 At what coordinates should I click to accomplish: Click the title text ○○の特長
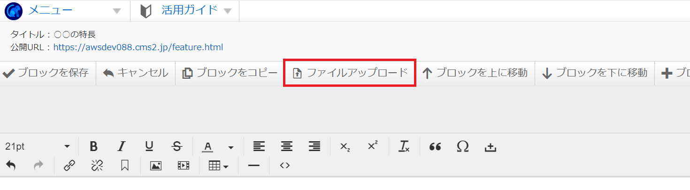click(75, 35)
